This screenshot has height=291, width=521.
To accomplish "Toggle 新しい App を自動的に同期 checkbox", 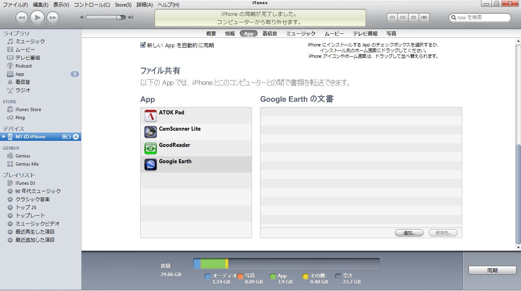I will pyautogui.click(x=143, y=45).
